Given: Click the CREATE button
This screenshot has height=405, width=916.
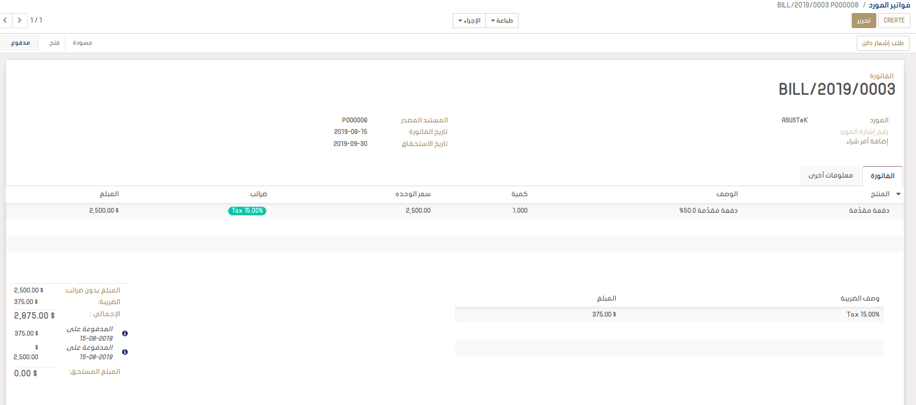Looking at the screenshot, I should point(894,21).
